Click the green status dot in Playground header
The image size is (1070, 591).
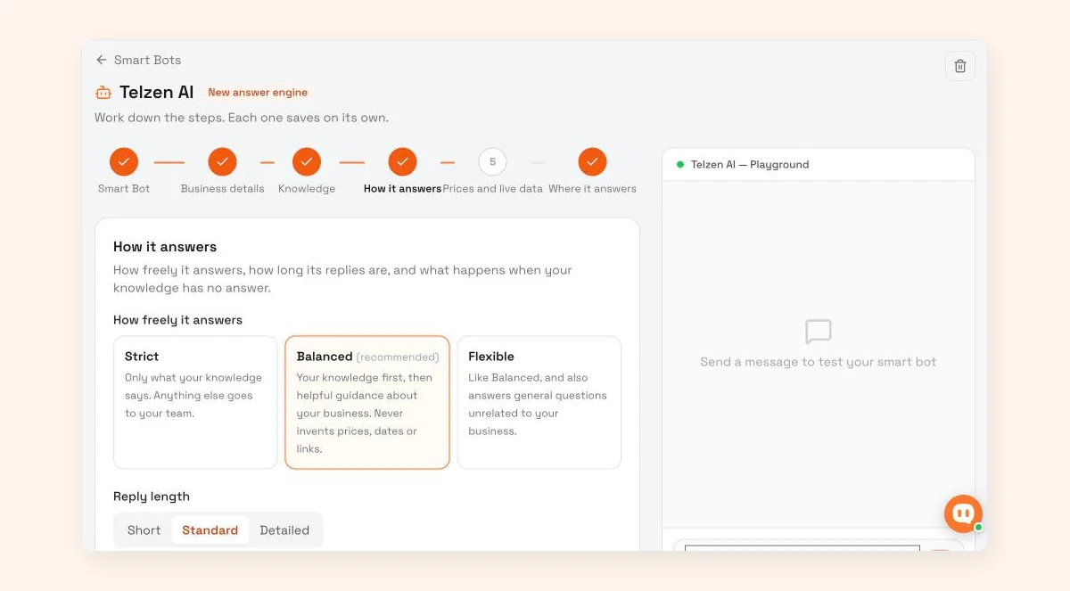[x=680, y=165]
